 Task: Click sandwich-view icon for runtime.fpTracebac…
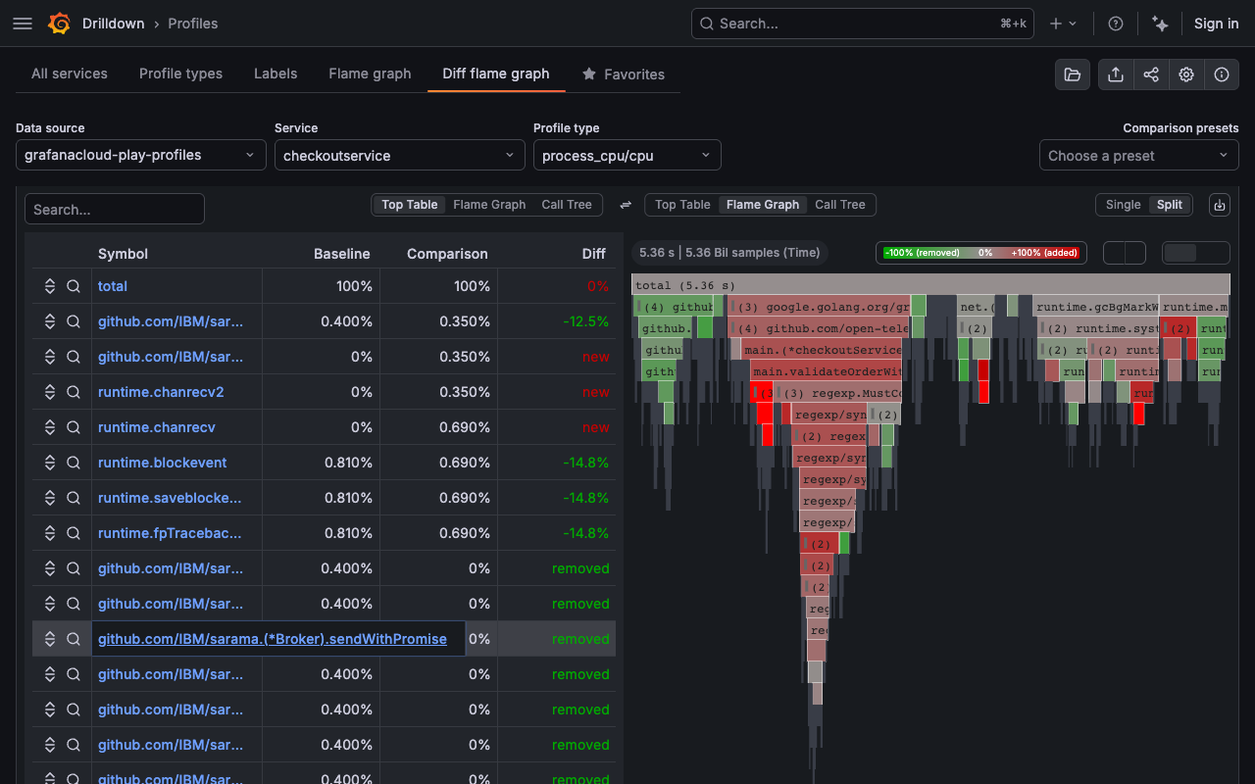pyautogui.click(x=50, y=533)
